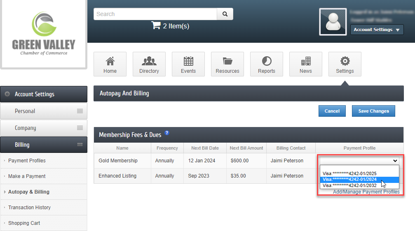This screenshot has width=415, height=231.
Task: Click the search magnifier button
Action: [x=225, y=14]
